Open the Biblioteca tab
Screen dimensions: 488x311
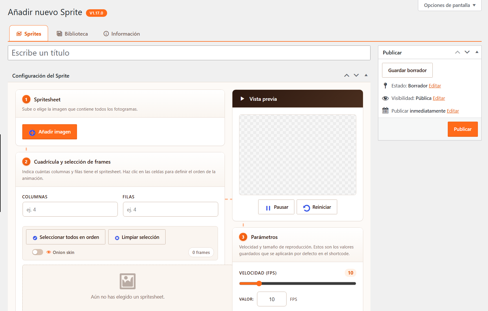(72, 34)
